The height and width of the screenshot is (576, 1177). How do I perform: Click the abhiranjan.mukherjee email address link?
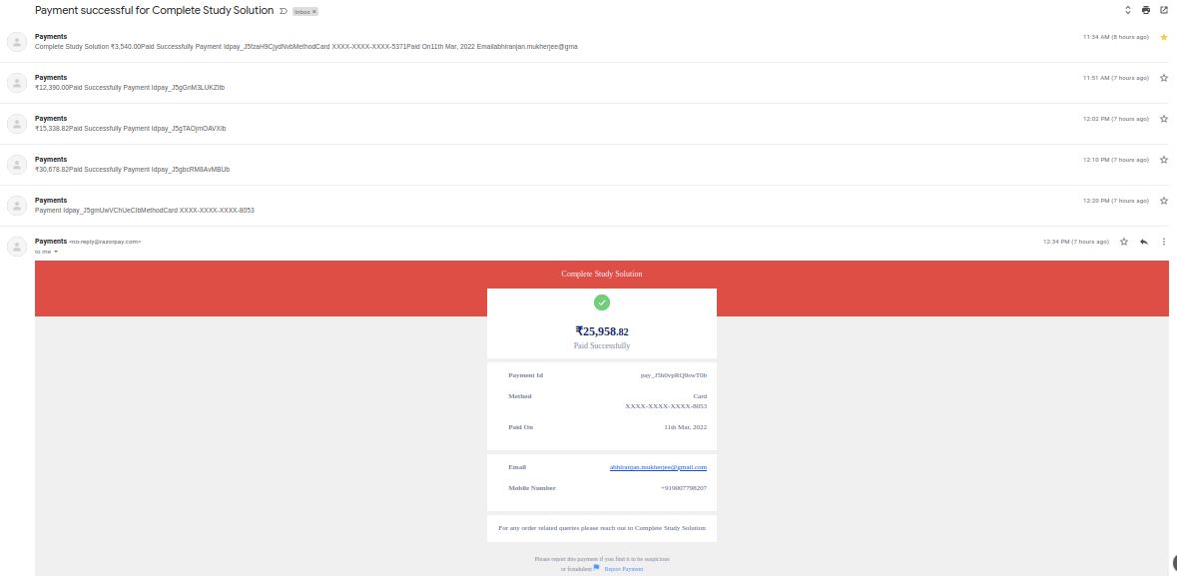click(x=658, y=467)
